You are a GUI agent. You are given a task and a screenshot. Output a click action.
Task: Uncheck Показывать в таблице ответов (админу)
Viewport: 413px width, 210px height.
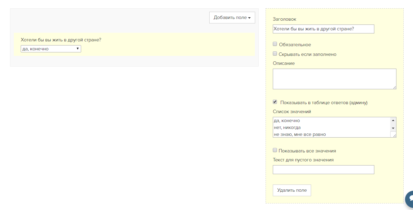click(275, 102)
